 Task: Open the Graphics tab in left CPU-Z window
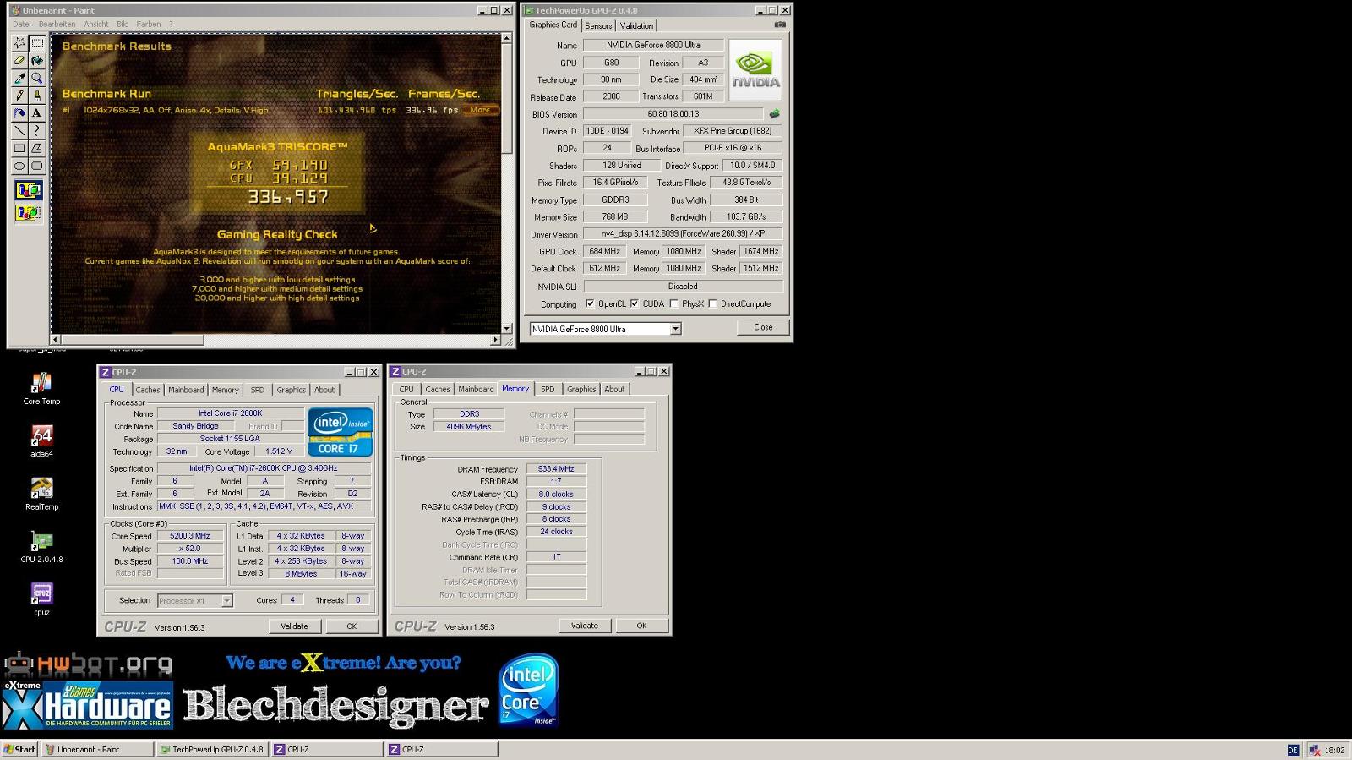pos(291,390)
